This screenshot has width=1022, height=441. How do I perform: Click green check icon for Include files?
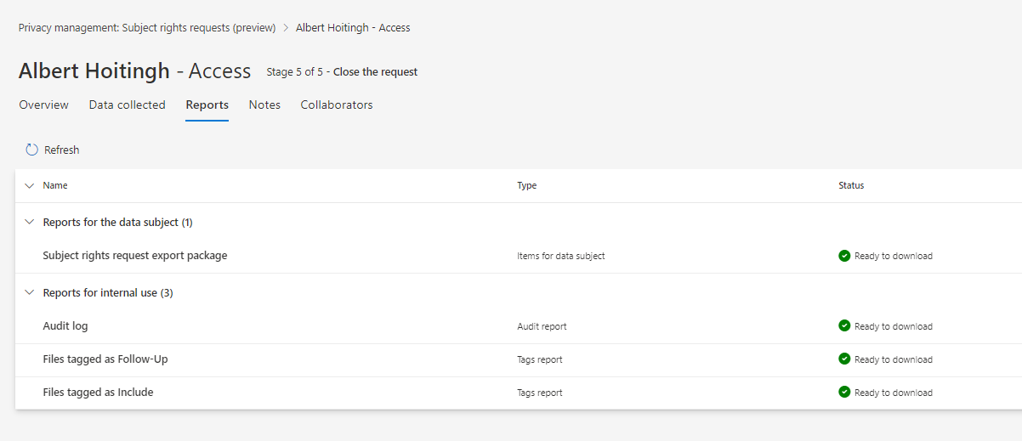point(844,393)
